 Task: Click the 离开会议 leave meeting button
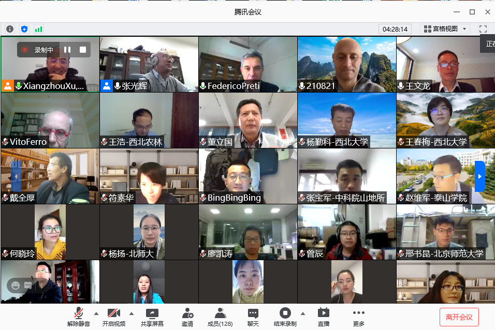point(459,317)
